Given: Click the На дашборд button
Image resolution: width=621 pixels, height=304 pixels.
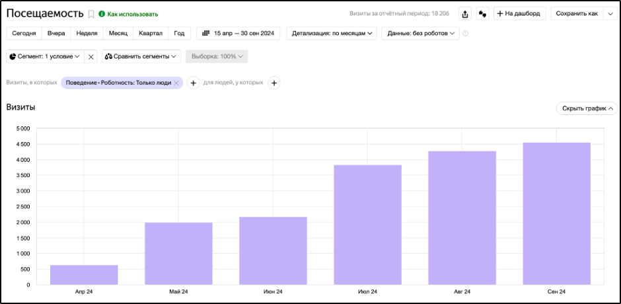Looking at the screenshot, I should click(518, 14).
